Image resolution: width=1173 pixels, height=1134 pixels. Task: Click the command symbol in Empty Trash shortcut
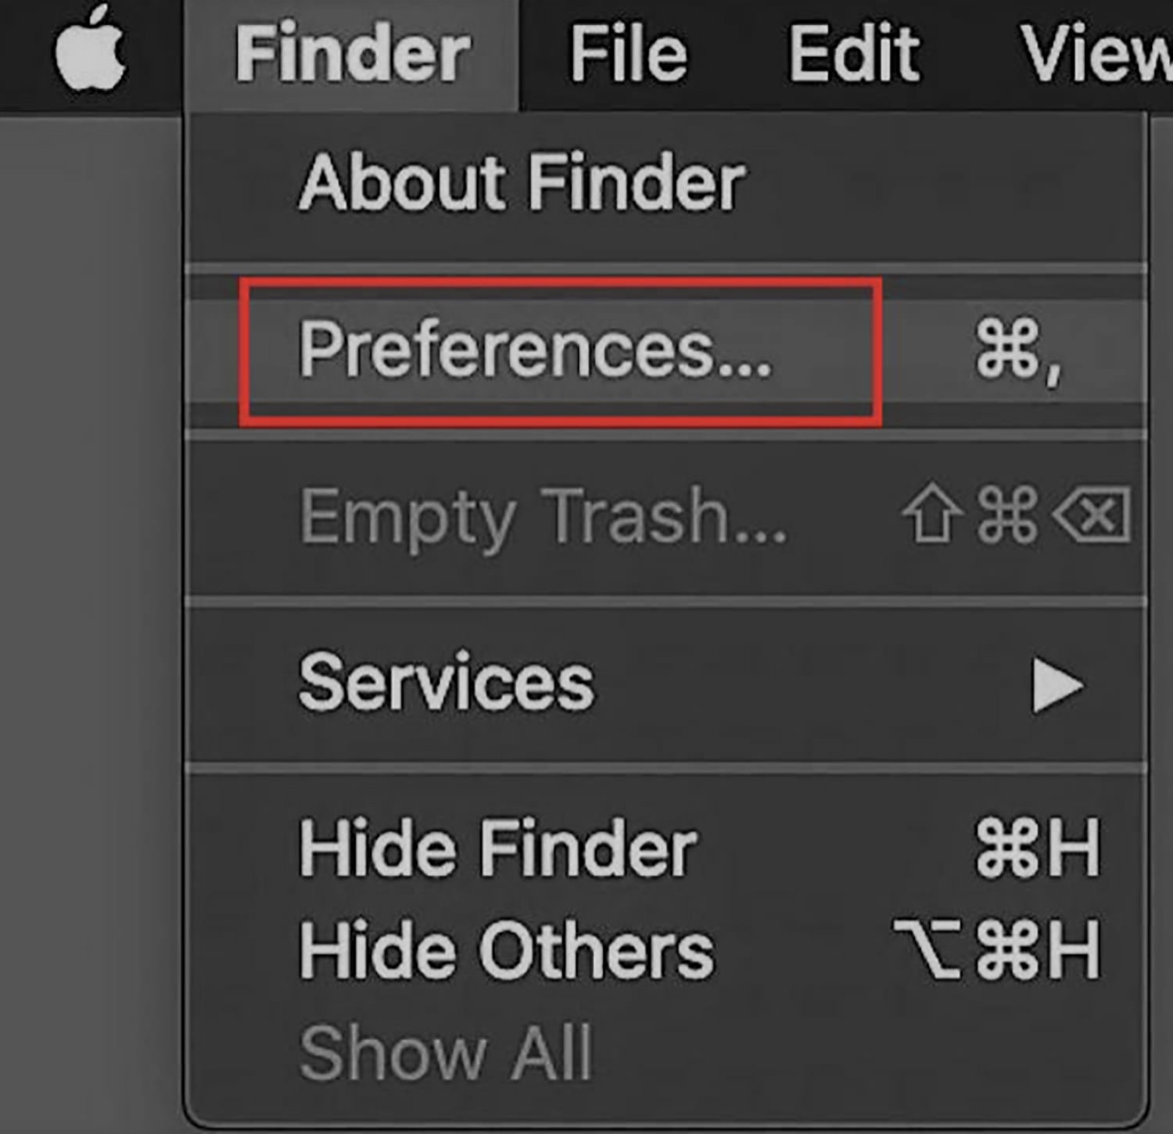point(1007,514)
